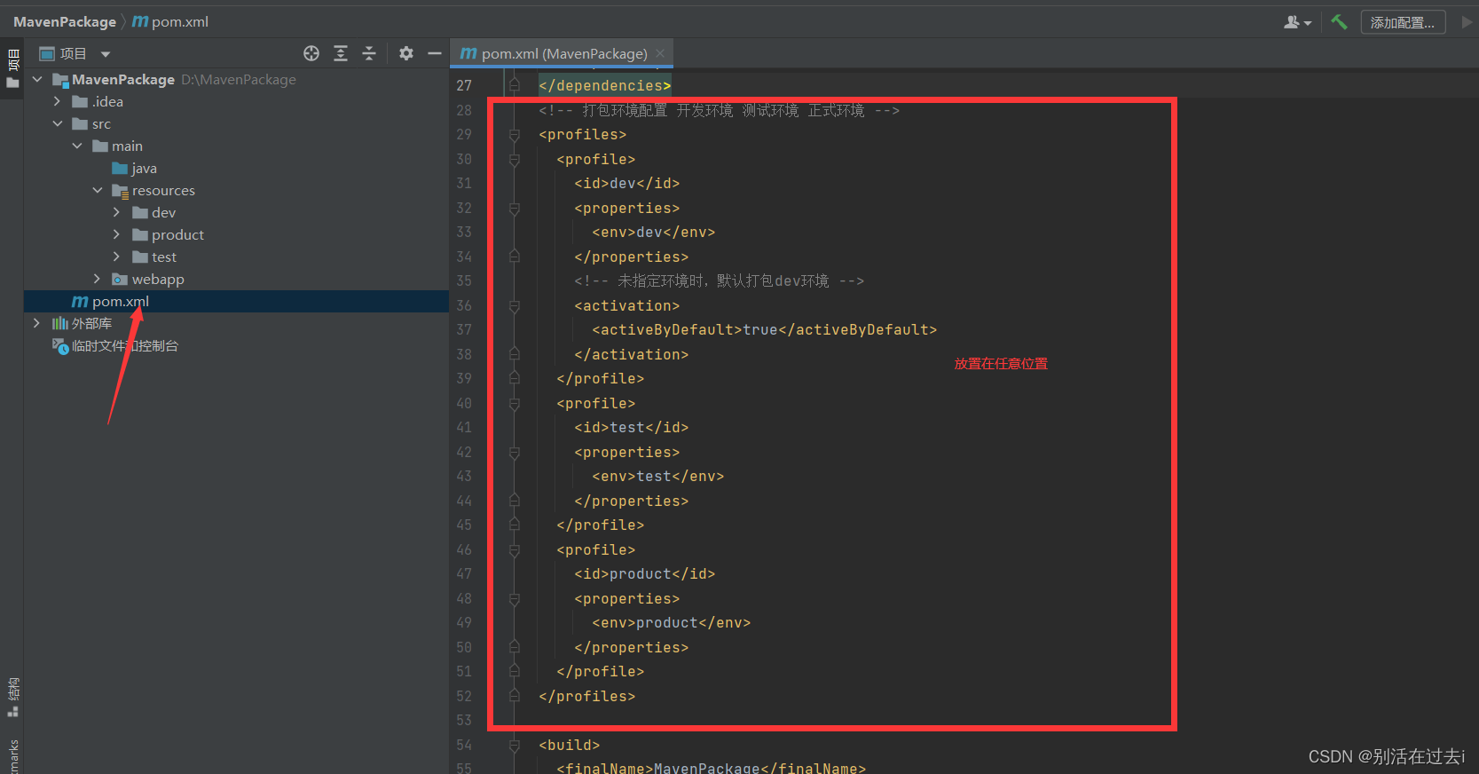The height and width of the screenshot is (774, 1479).
Task: Close the pom.xml editor tab
Action: tap(660, 54)
